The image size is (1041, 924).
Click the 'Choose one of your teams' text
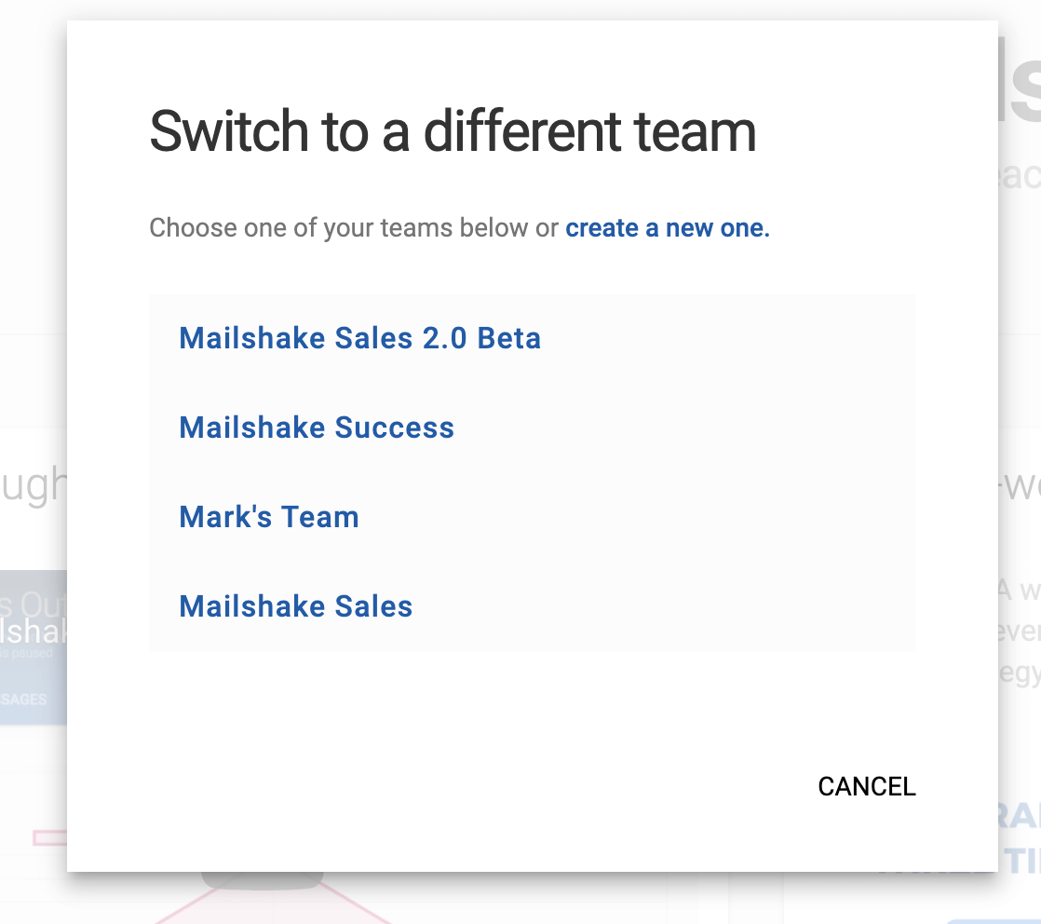click(x=354, y=228)
